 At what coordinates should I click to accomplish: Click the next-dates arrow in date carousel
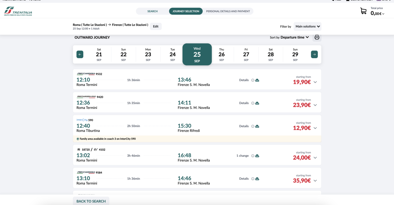point(314,54)
